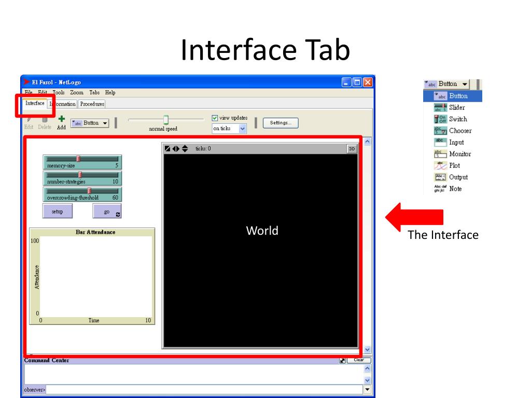The width and height of the screenshot is (531, 398).
Task: Select Monitor entry in widget list
Action: coord(452,154)
